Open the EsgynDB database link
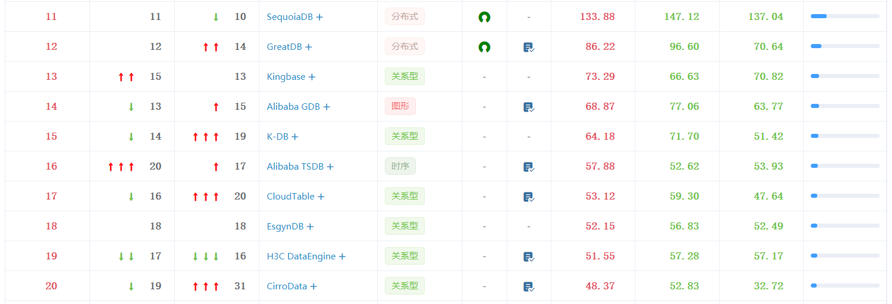The width and height of the screenshot is (892, 304). [285, 227]
